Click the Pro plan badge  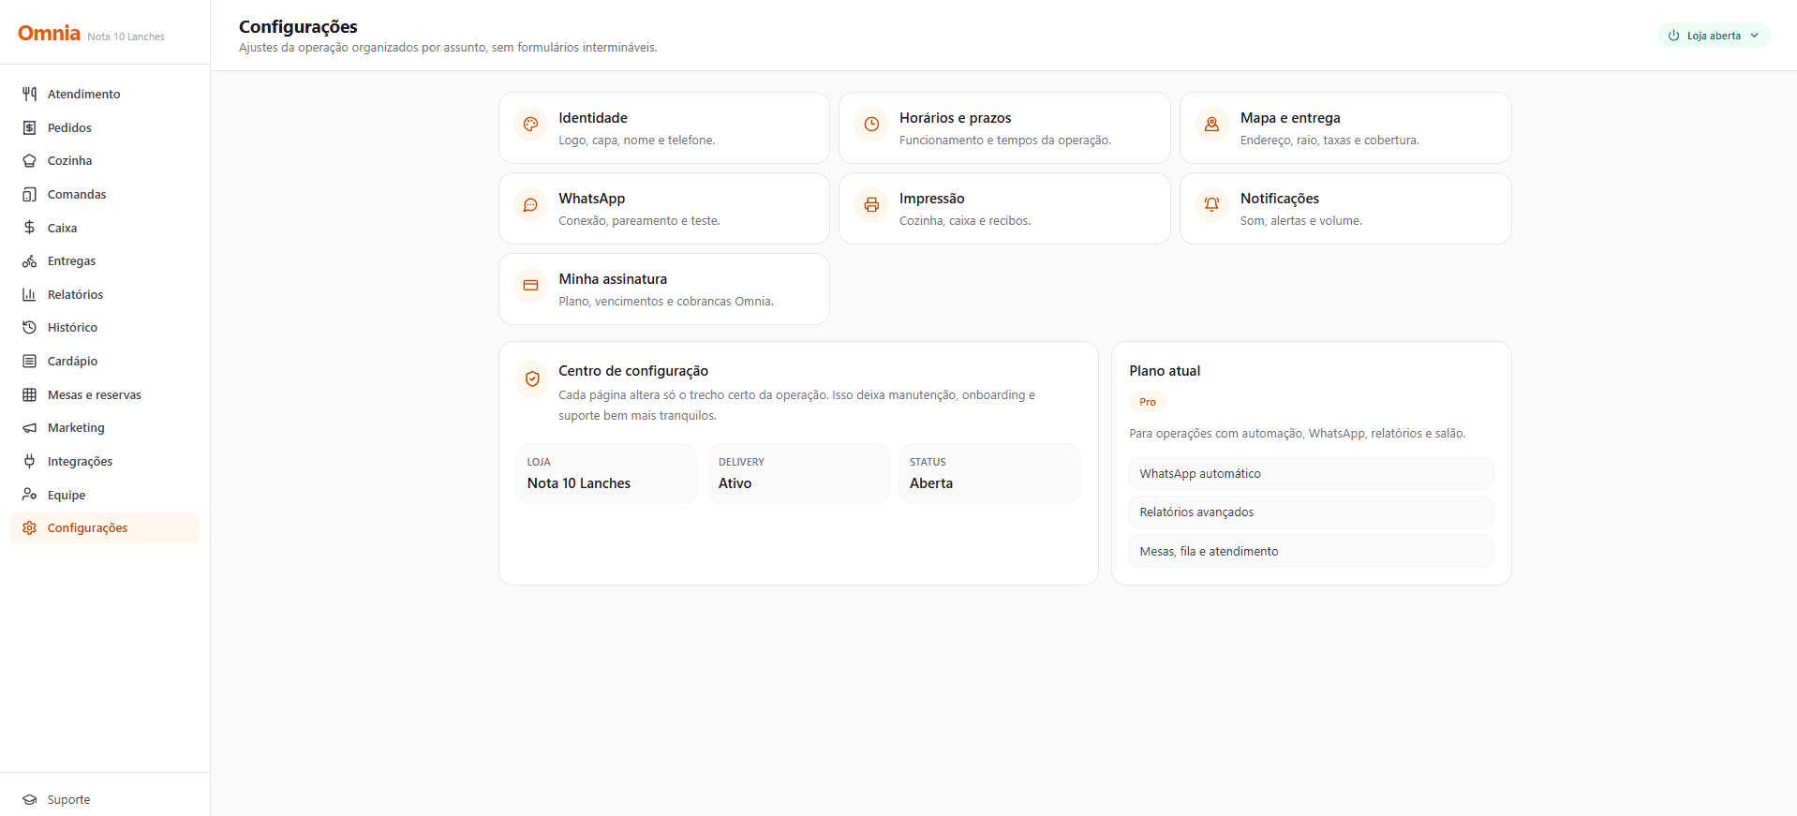pyautogui.click(x=1148, y=402)
